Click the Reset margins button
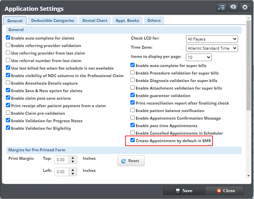Image resolution: width=254 pixels, height=199 pixels. 131,161
